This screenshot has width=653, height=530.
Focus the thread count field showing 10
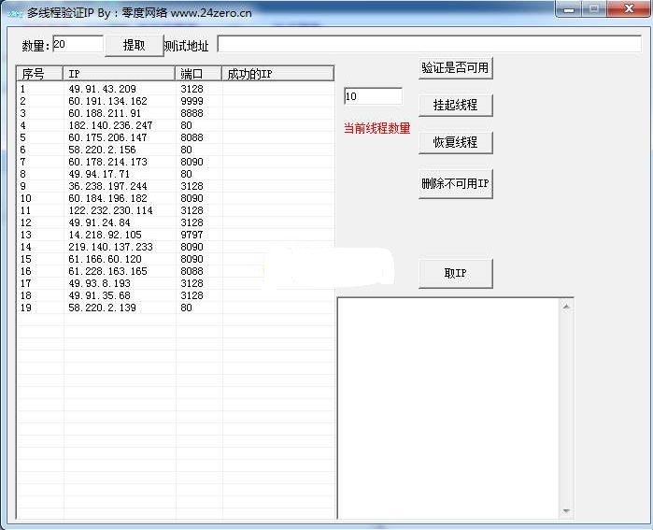point(373,96)
